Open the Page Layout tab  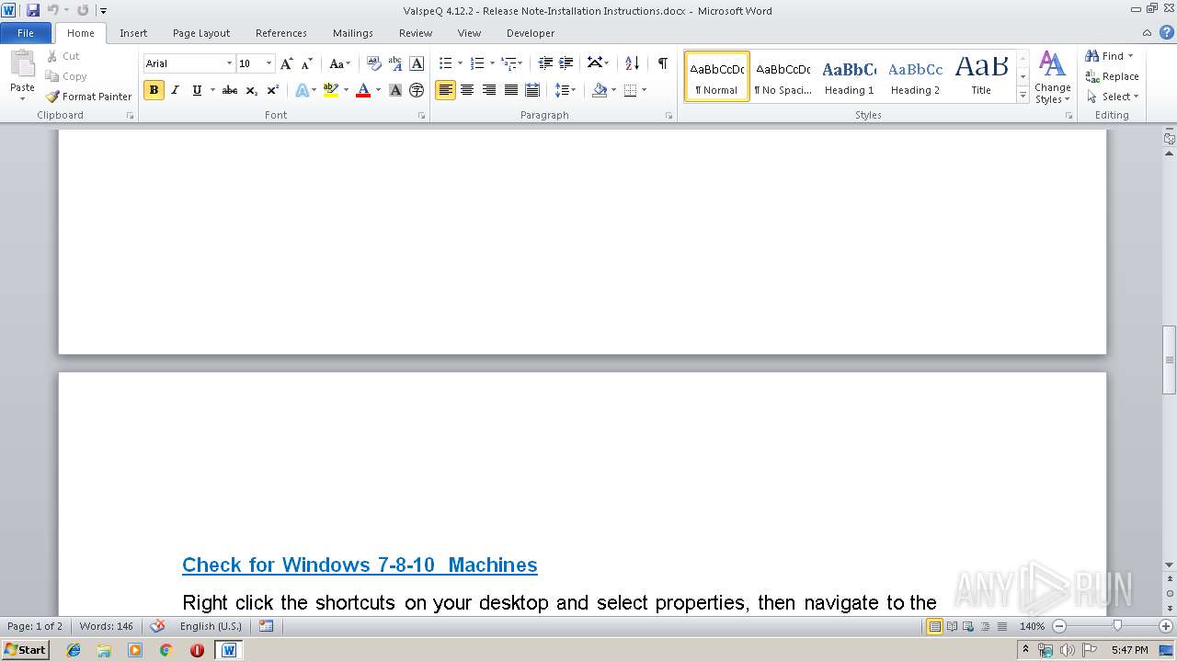(x=201, y=32)
